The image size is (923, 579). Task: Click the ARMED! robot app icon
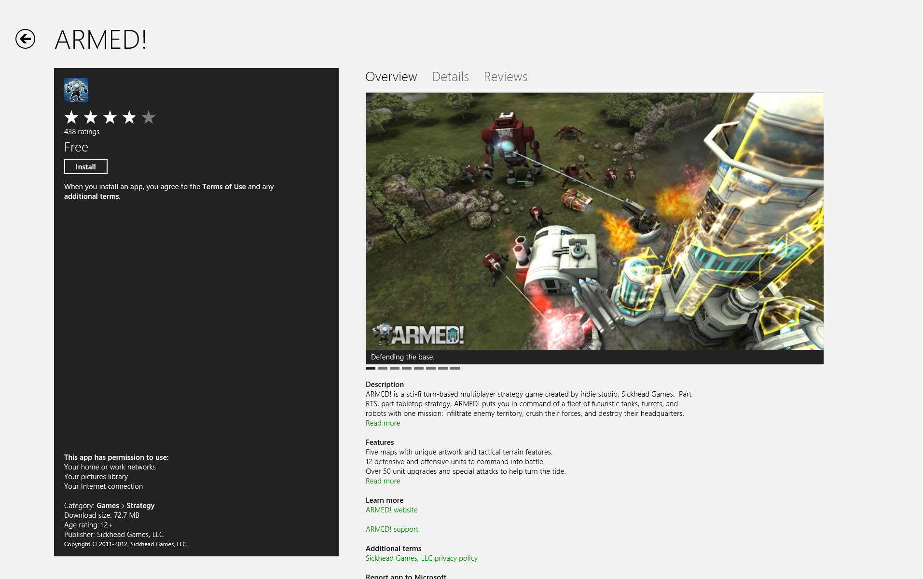tap(76, 90)
